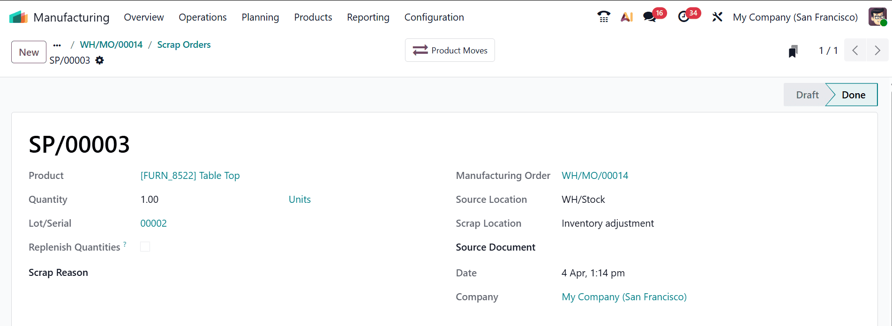This screenshot has height=326, width=892.
Task: Open activities clock with 34 badge
Action: tap(684, 17)
